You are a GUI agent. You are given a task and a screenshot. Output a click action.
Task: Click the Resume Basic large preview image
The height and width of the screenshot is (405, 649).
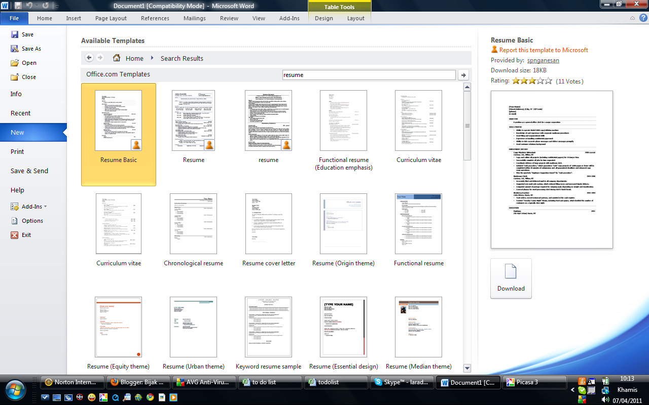(552, 170)
